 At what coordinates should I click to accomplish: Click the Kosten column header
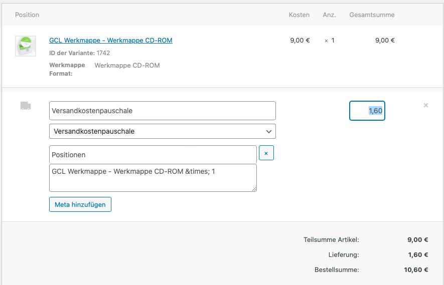pos(299,15)
